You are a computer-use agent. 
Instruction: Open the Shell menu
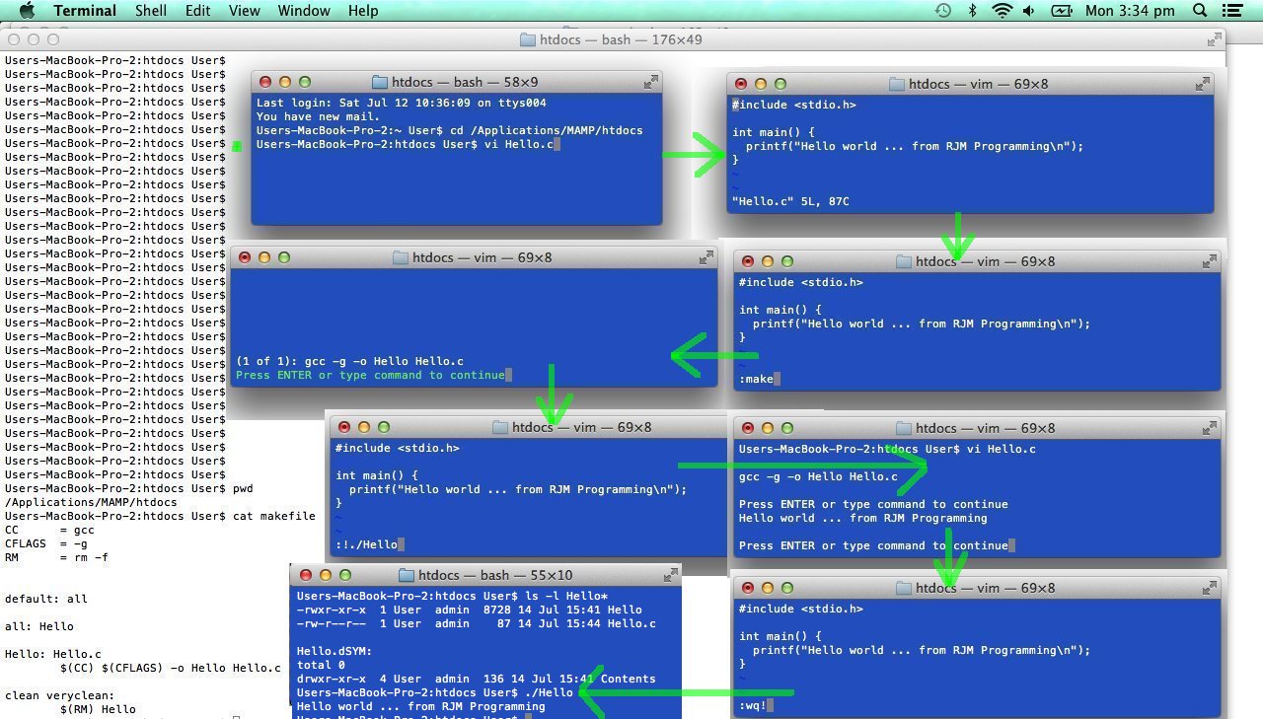[x=151, y=11]
